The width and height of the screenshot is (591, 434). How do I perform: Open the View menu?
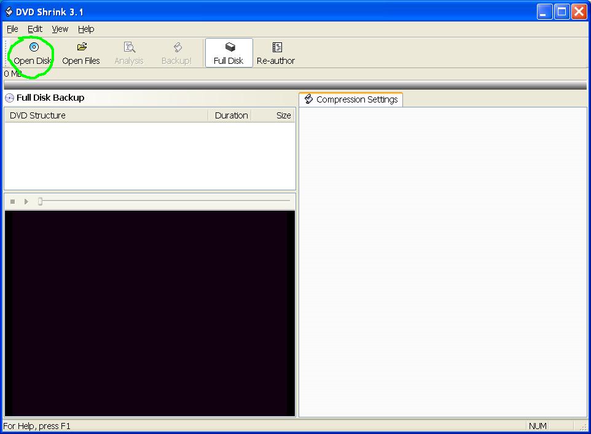[x=60, y=29]
